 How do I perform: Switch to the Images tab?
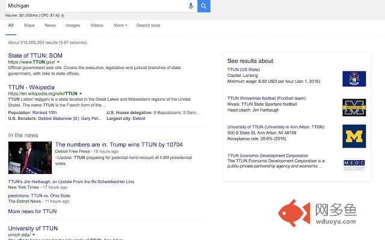tap(73, 25)
